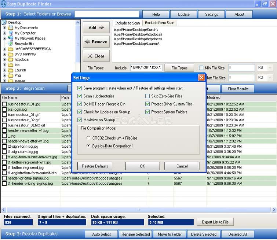Expand the My Computer tree node

point(4,33)
